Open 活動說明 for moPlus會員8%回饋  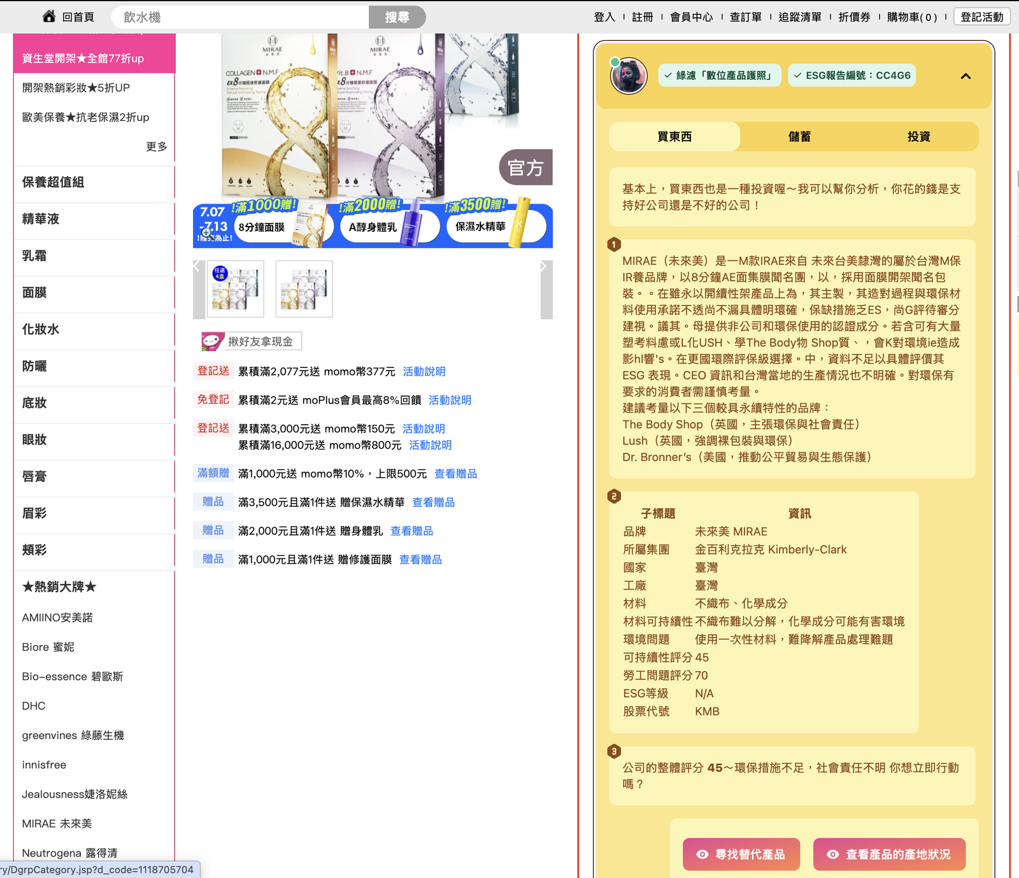tap(450, 400)
